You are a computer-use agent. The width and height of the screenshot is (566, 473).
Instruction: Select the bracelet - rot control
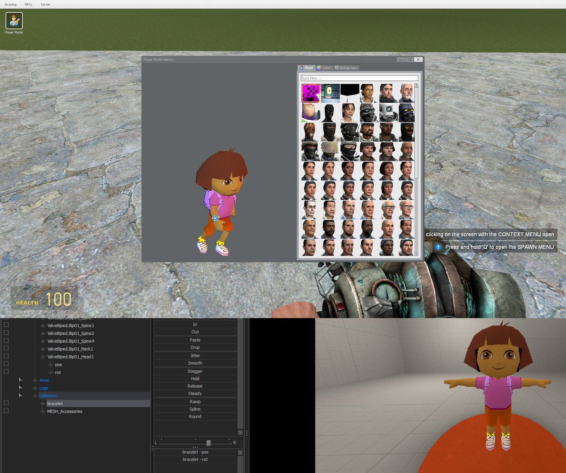[195, 459]
